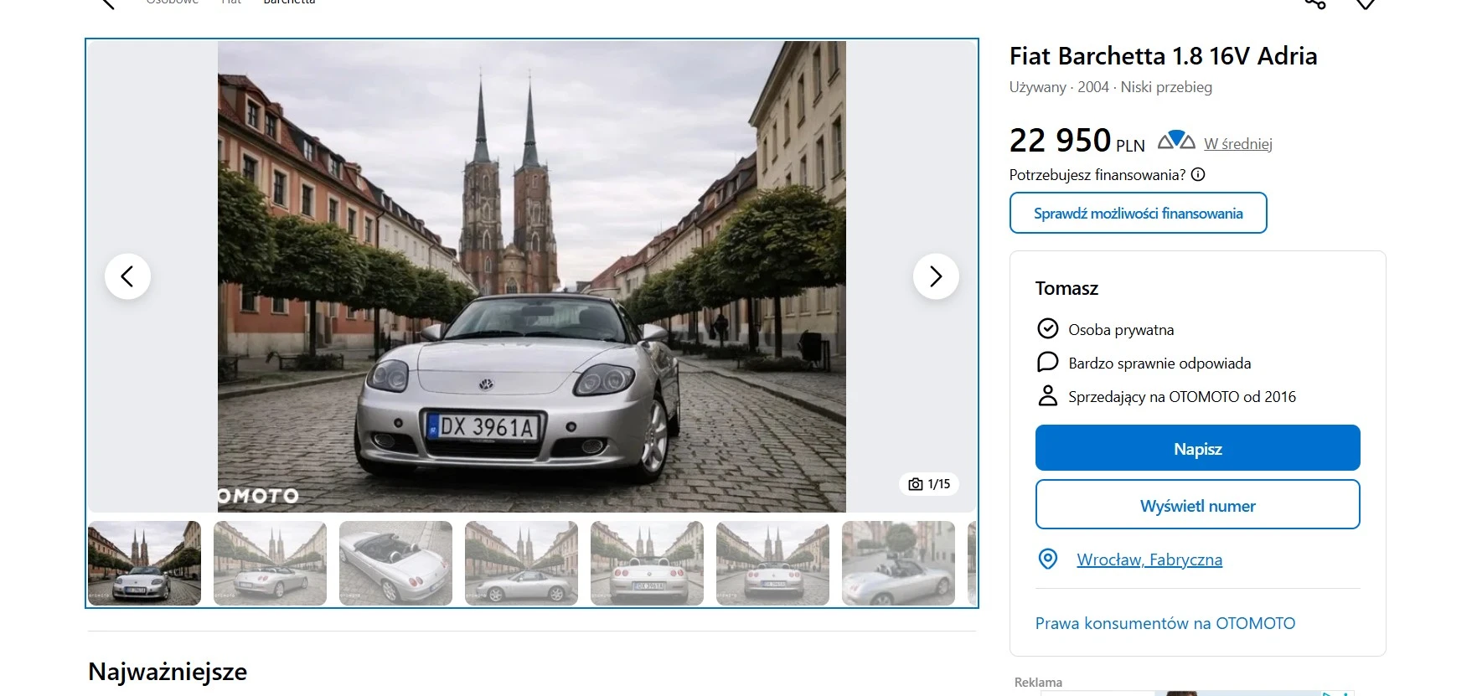Open 'Prawa konsumentów na OTOMOTO' link

(1165, 623)
